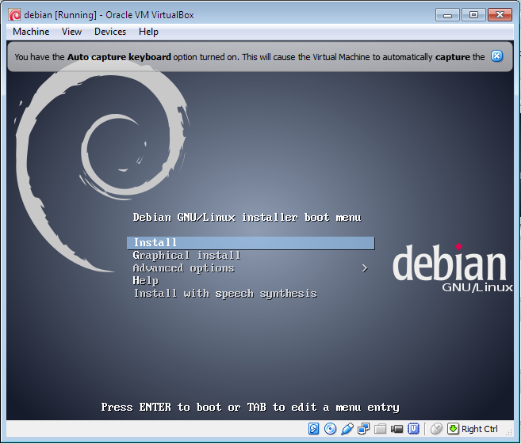Image resolution: width=521 pixels, height=444 pixels.
Task: Expand Advanced options submenu arrow
Action: pyautogui.click(x=365, y=268)
